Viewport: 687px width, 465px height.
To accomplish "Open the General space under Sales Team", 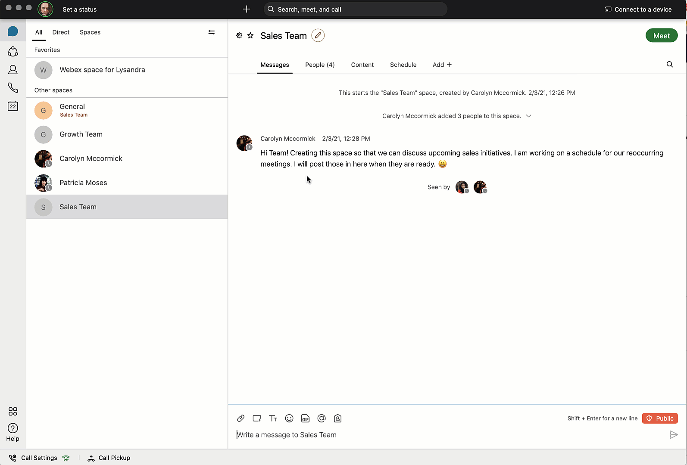I will click(127, 110).
